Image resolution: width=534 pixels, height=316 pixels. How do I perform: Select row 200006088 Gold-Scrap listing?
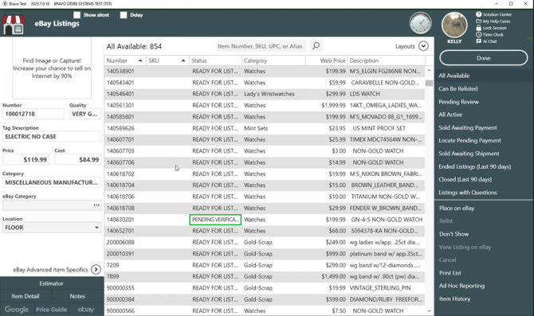pos(265,242)
